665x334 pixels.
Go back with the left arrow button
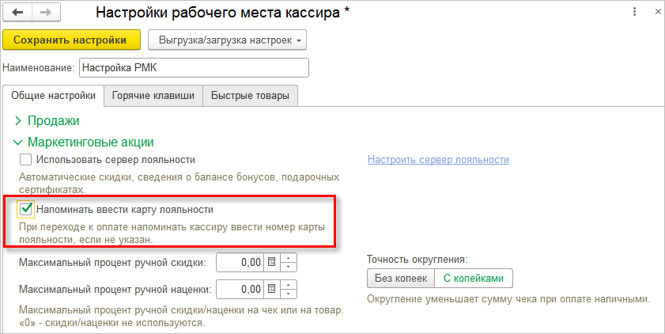[x=17, y=13]
